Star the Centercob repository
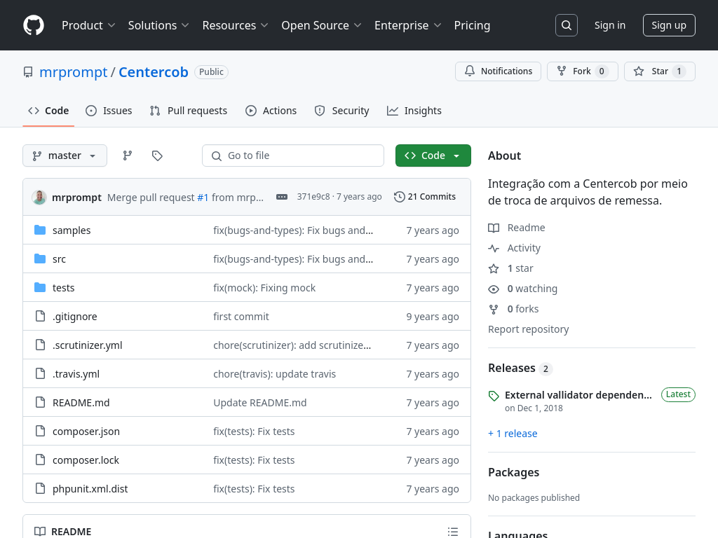This screenshot has width=718, height=538. tap(660, 71)
